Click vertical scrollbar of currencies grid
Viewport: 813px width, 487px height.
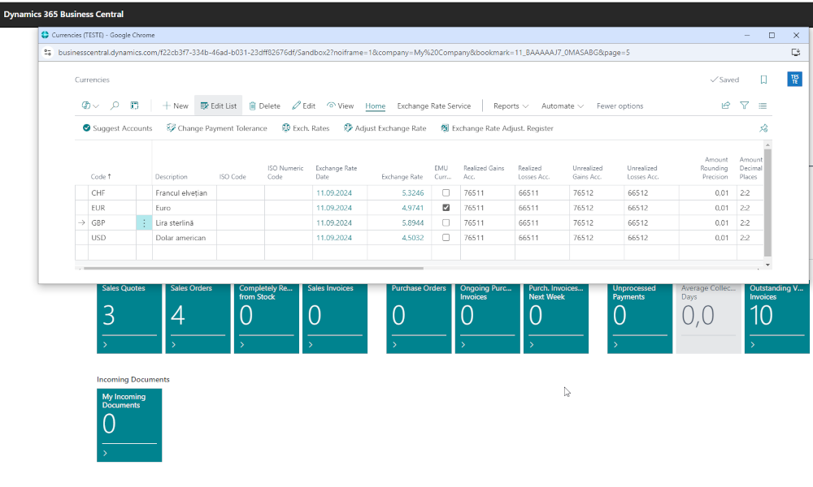click(768, 203)
